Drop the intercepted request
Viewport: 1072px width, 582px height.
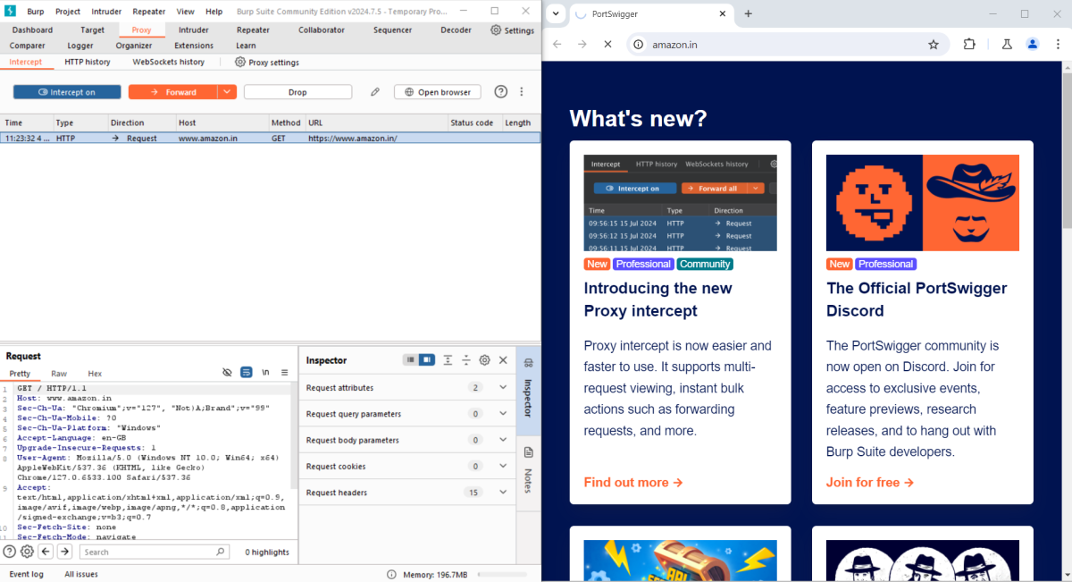297,92
